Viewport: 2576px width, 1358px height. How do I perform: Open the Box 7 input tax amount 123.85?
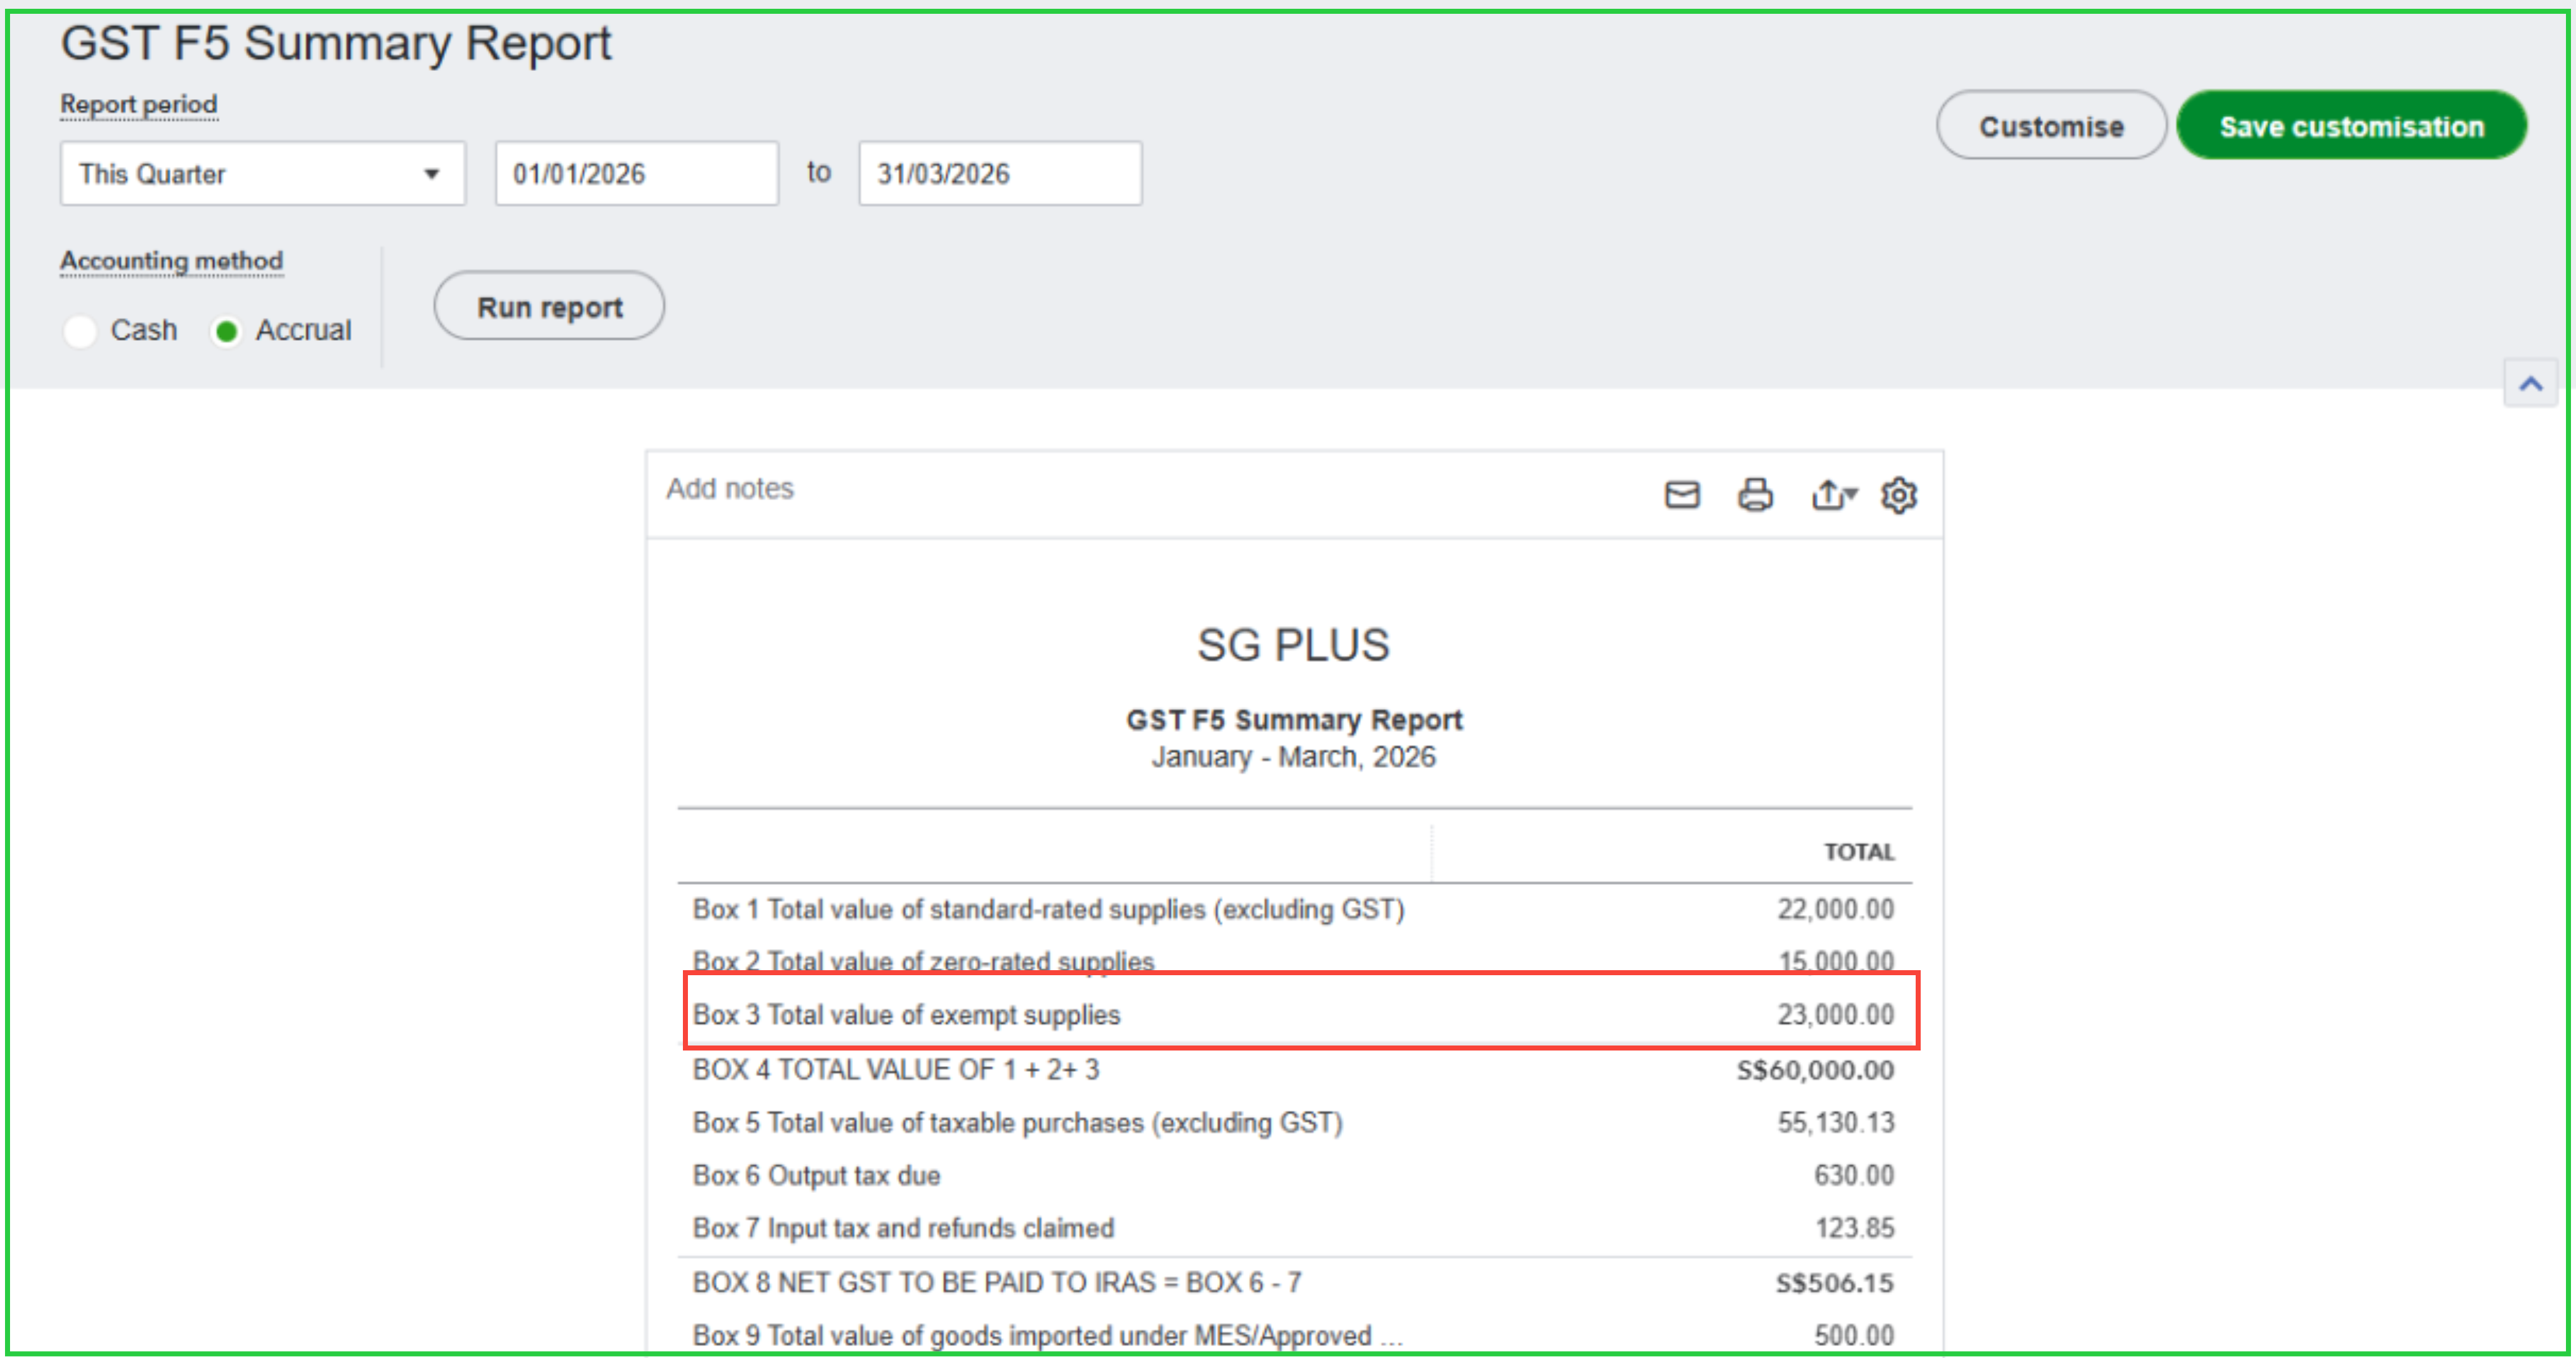(1853, 1229)
